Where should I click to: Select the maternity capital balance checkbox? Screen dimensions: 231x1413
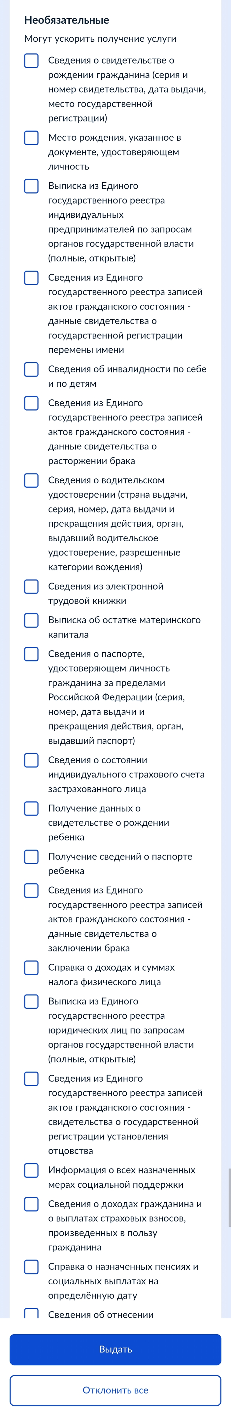[31, 620]
